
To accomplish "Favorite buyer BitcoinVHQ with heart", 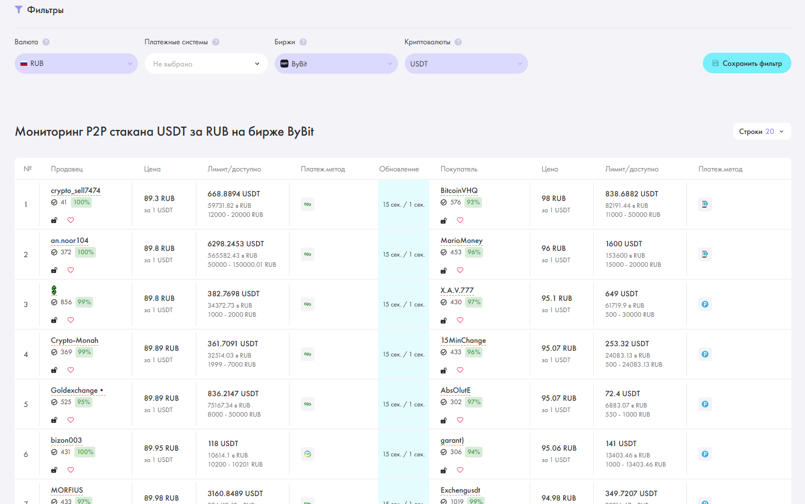I will (460, 220).
